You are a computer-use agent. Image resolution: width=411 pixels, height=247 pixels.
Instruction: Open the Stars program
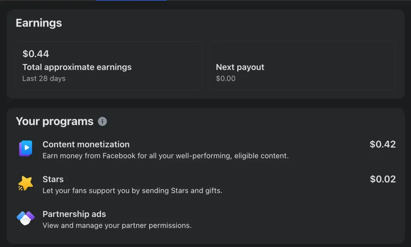(53, 179)
